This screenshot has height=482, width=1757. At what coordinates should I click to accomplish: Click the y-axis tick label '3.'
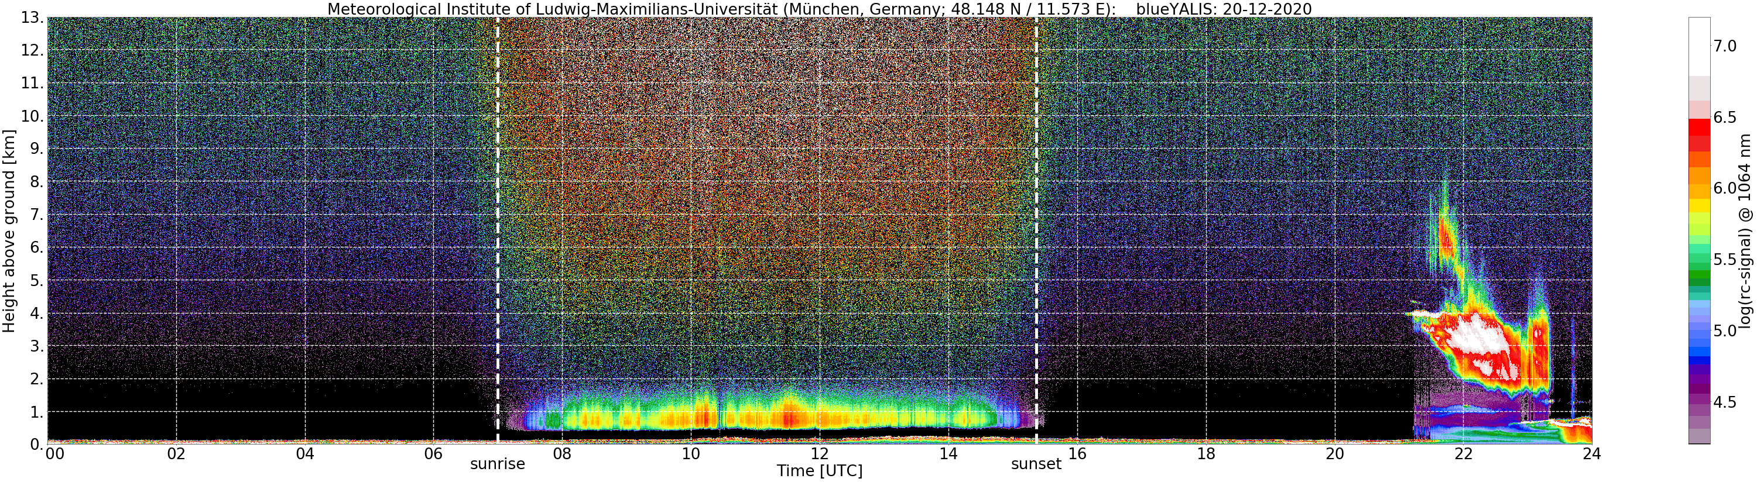tap(37, 346)
